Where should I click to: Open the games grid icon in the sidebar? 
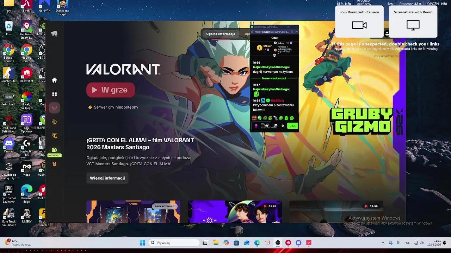point(54,94)
